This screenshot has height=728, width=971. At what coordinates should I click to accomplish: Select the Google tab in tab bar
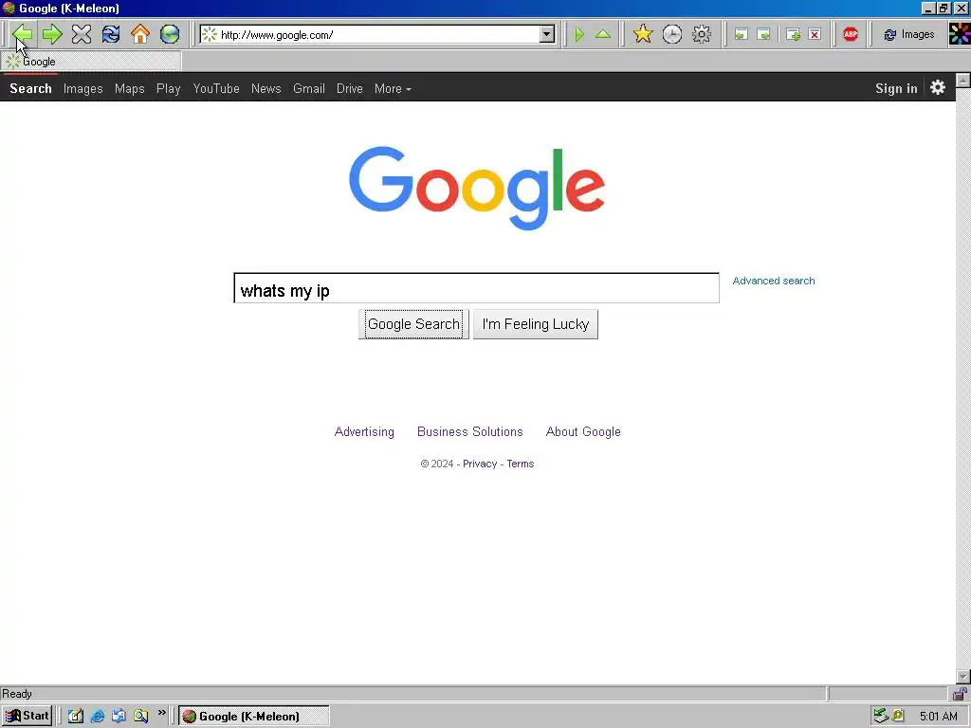click(92, 62)
